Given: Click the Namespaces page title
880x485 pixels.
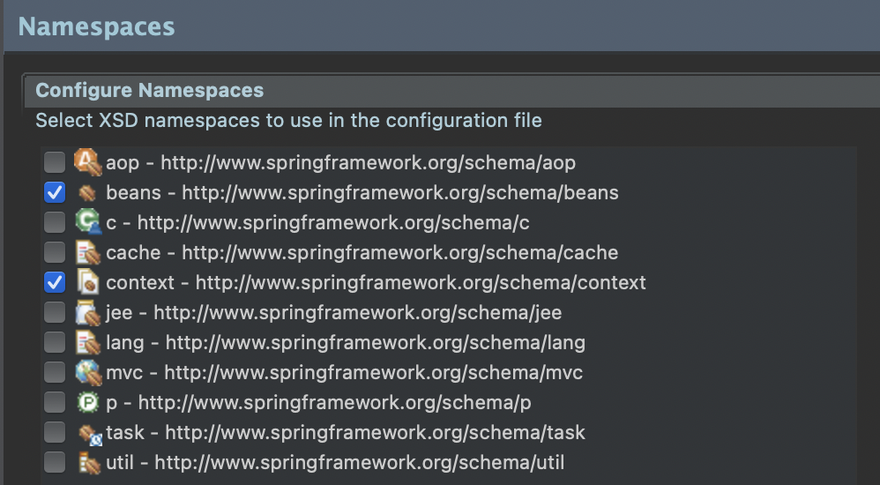Looking at the screenshot, I should coord(96,26).
